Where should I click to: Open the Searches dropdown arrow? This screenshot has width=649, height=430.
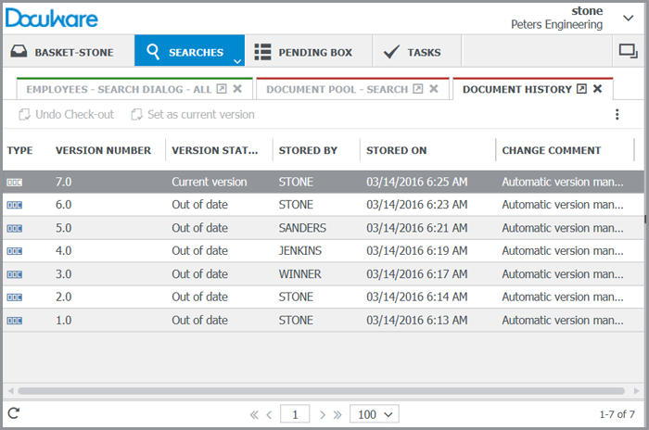pyautogui.click(x=237, y=60)
